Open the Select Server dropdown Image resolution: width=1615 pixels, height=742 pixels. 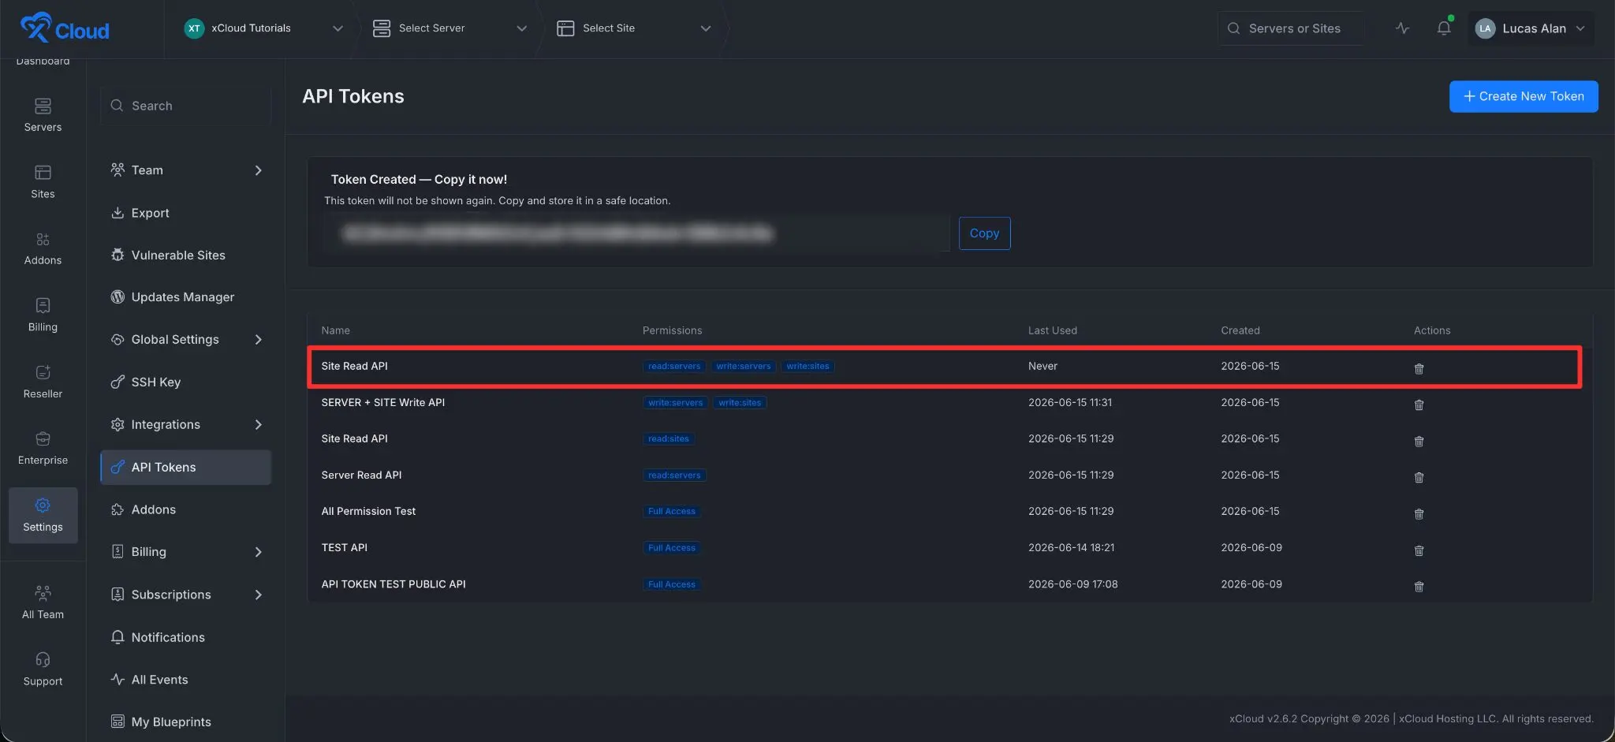(x=449, y=28)
